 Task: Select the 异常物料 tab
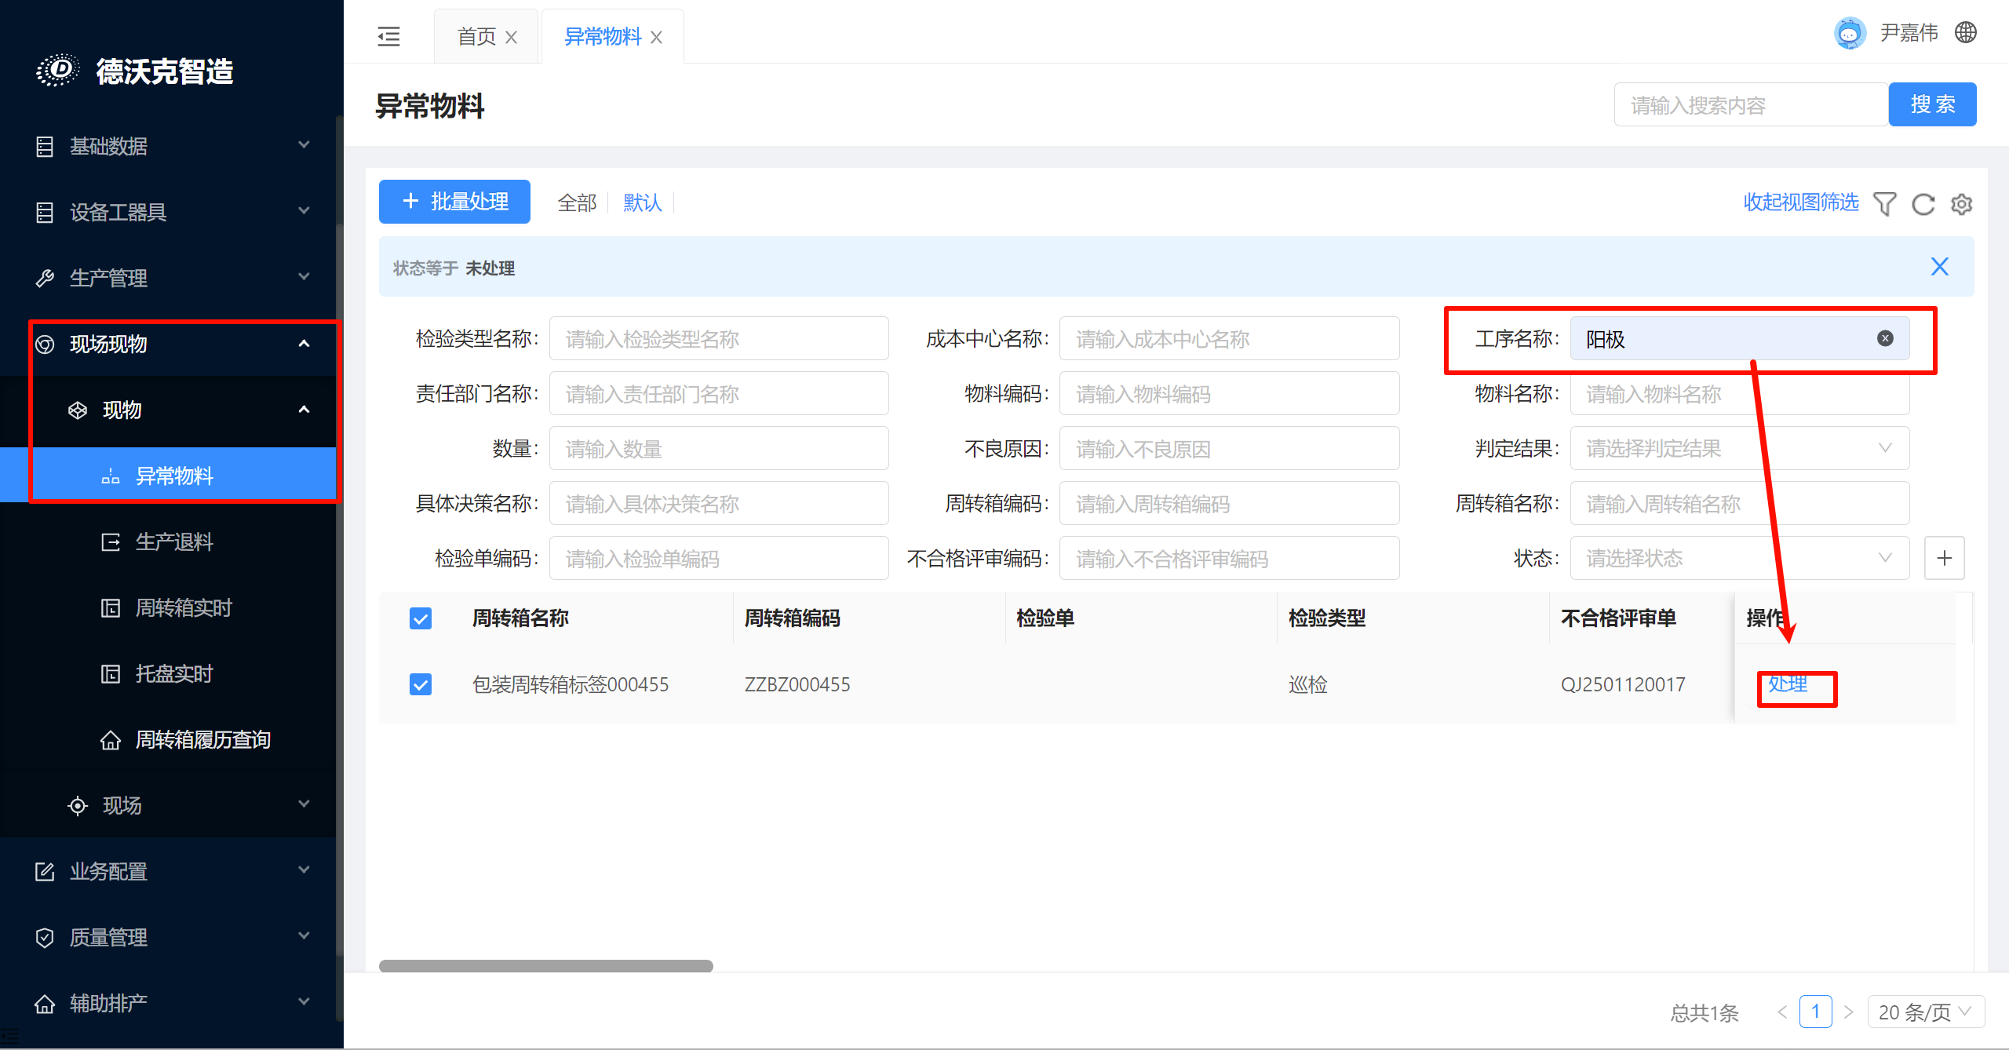[x=603, y=37]
